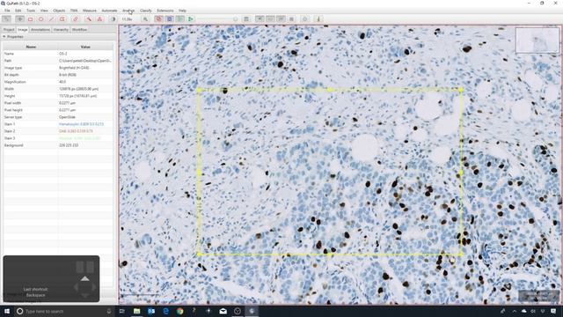Open Chrome from the taskbar
The width and height of the screenshot is (563, 317).
click(x=179, y=311)
